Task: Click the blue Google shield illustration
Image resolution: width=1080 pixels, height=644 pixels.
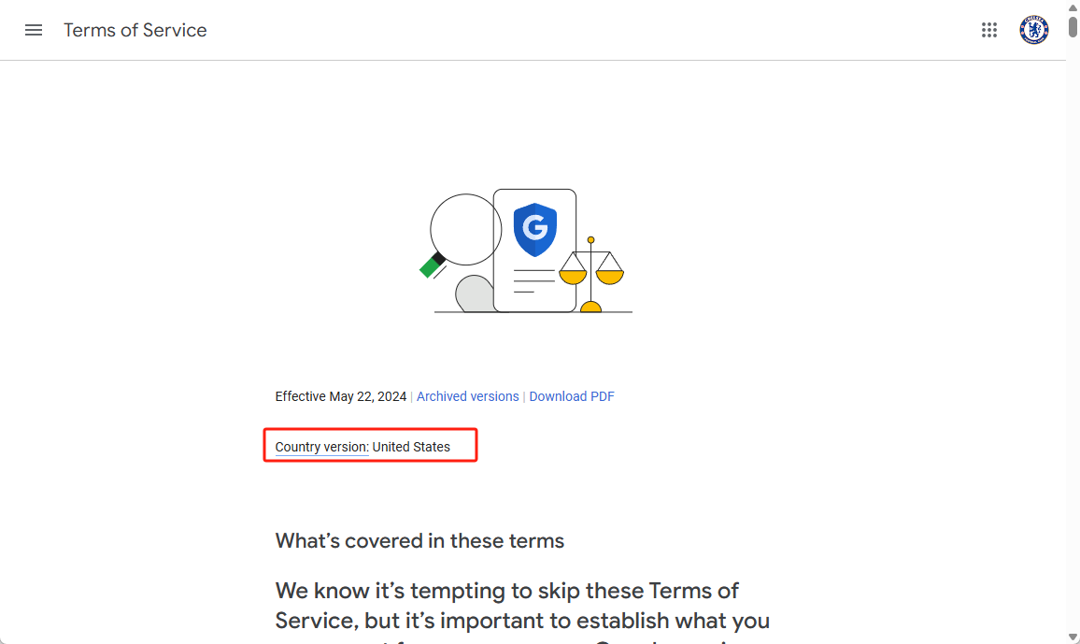Action: tap(535, 230)
